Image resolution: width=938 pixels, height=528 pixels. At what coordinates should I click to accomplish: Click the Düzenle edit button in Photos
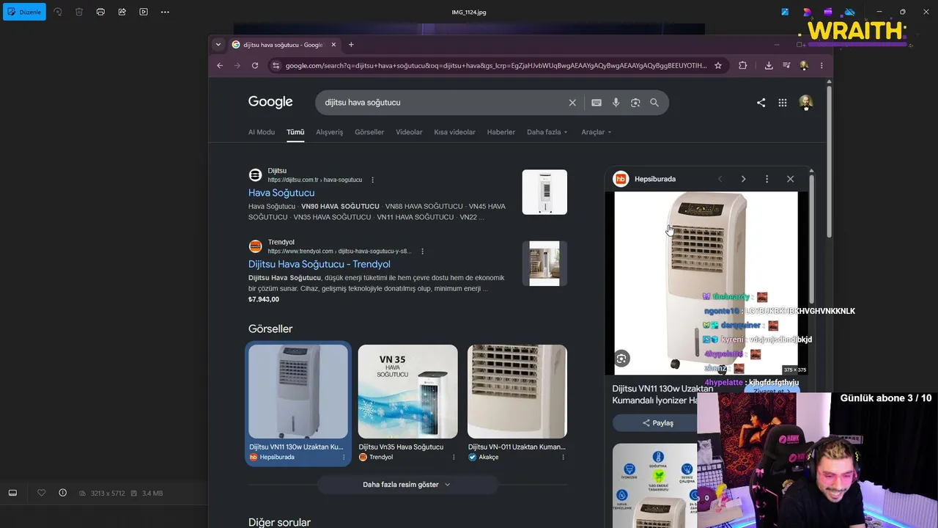[24, 12]
